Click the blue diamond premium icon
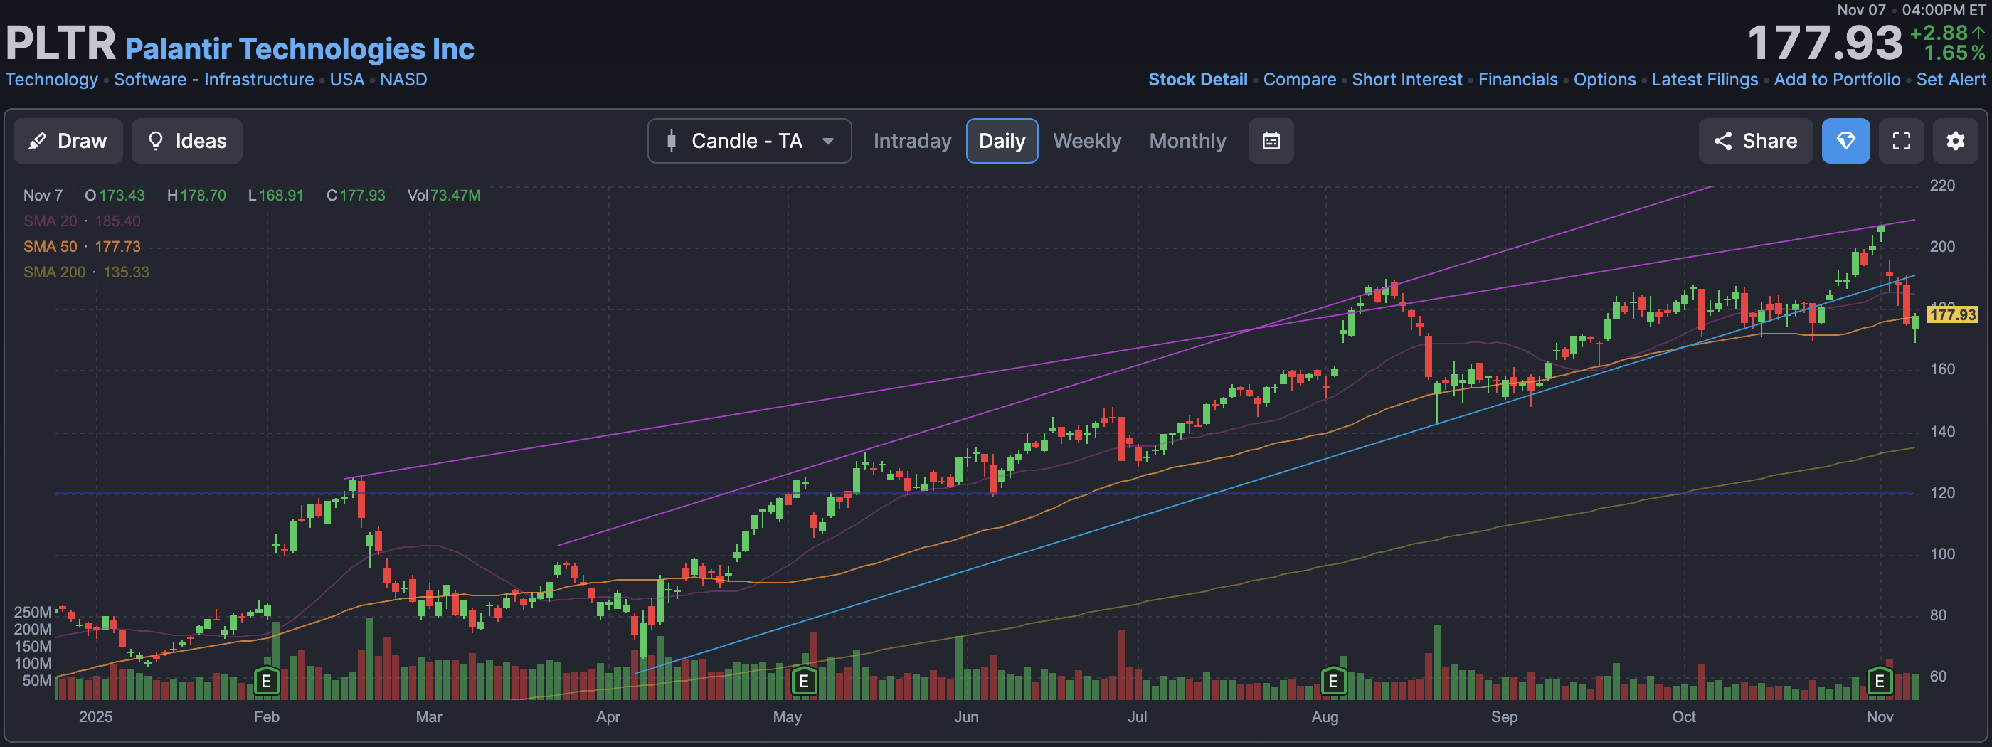The height and width of the screenshot is (747, 1992). (1845, 141)
